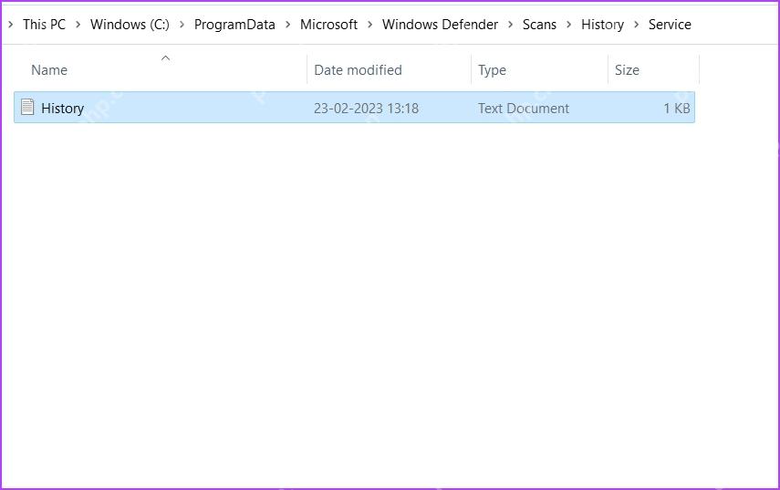This screenshot has height=490, width=780.
Task: Expand chevron between Scans and History
Action: tap(568, 25)
